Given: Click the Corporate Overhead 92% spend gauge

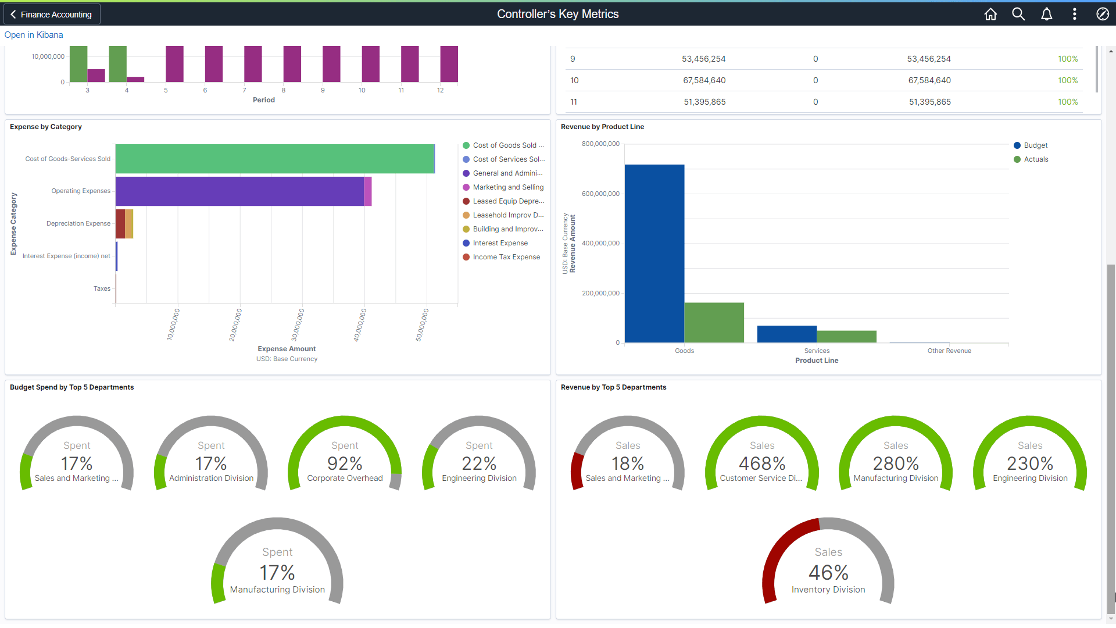Looking at the screenshot, I should pos(345,463).
